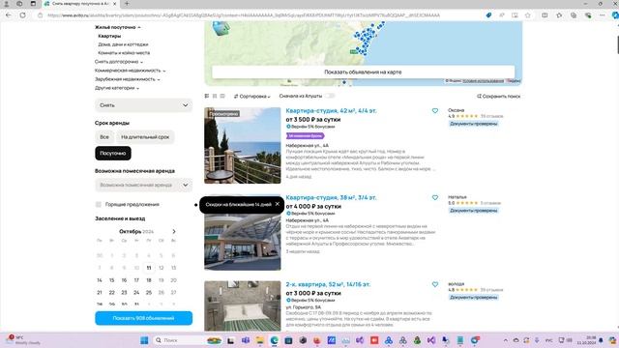Select 'Комнаты и койко-места' subcategory
Viewport: 619px width, 348px height.
point(124,53)
